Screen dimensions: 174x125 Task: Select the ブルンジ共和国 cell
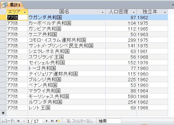[x=67, y=80]
